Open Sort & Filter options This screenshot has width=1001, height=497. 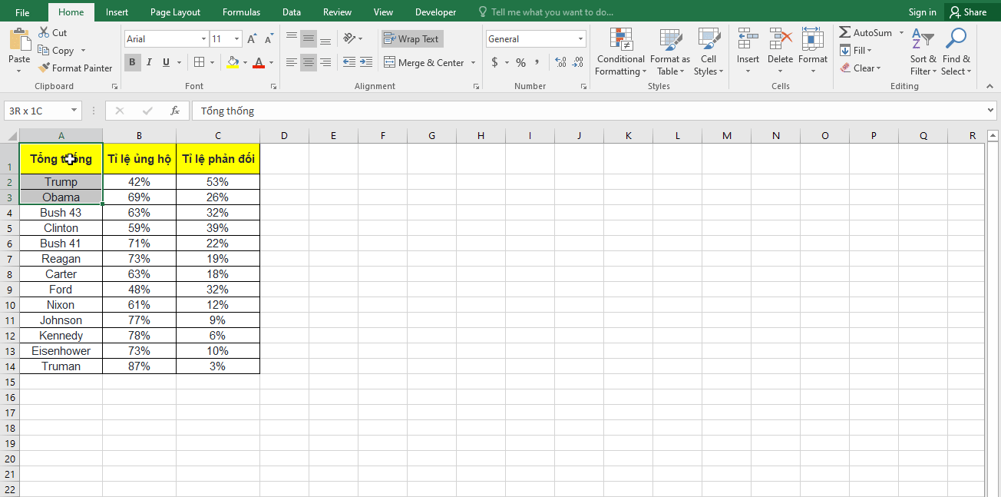coord(922,51)
